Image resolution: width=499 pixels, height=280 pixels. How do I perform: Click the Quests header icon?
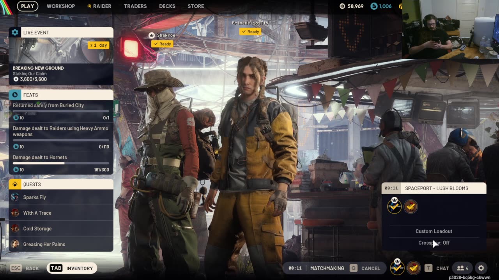(15, 184)
